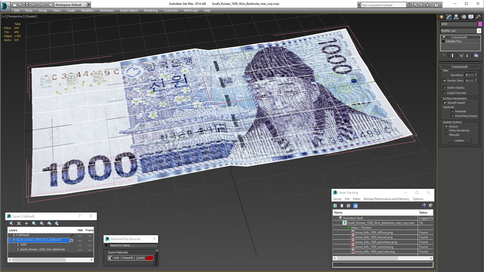
Task: Click Make Unique icon in modifier stack
Action: (461, 55)
